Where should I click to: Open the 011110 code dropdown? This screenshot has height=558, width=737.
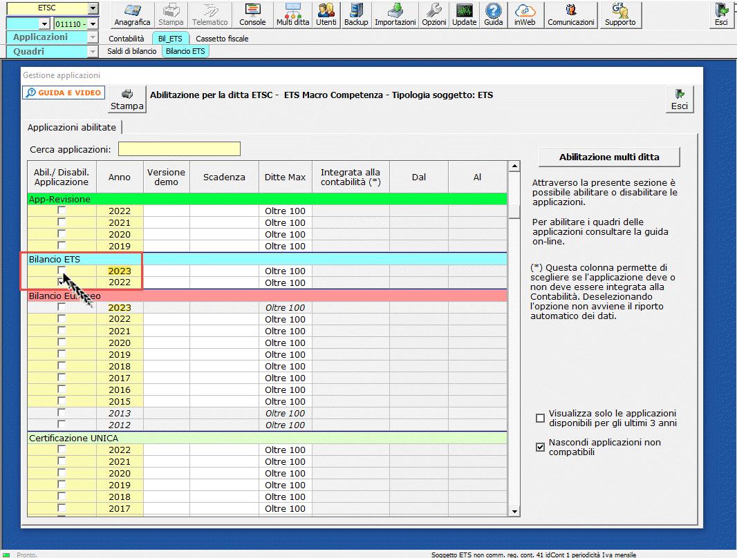pyautogui.click(x=93, y=24)
